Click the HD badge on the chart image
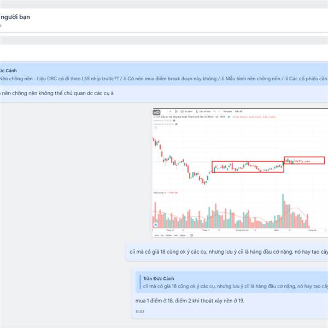 pyautogui.click(x=156, y=113)
